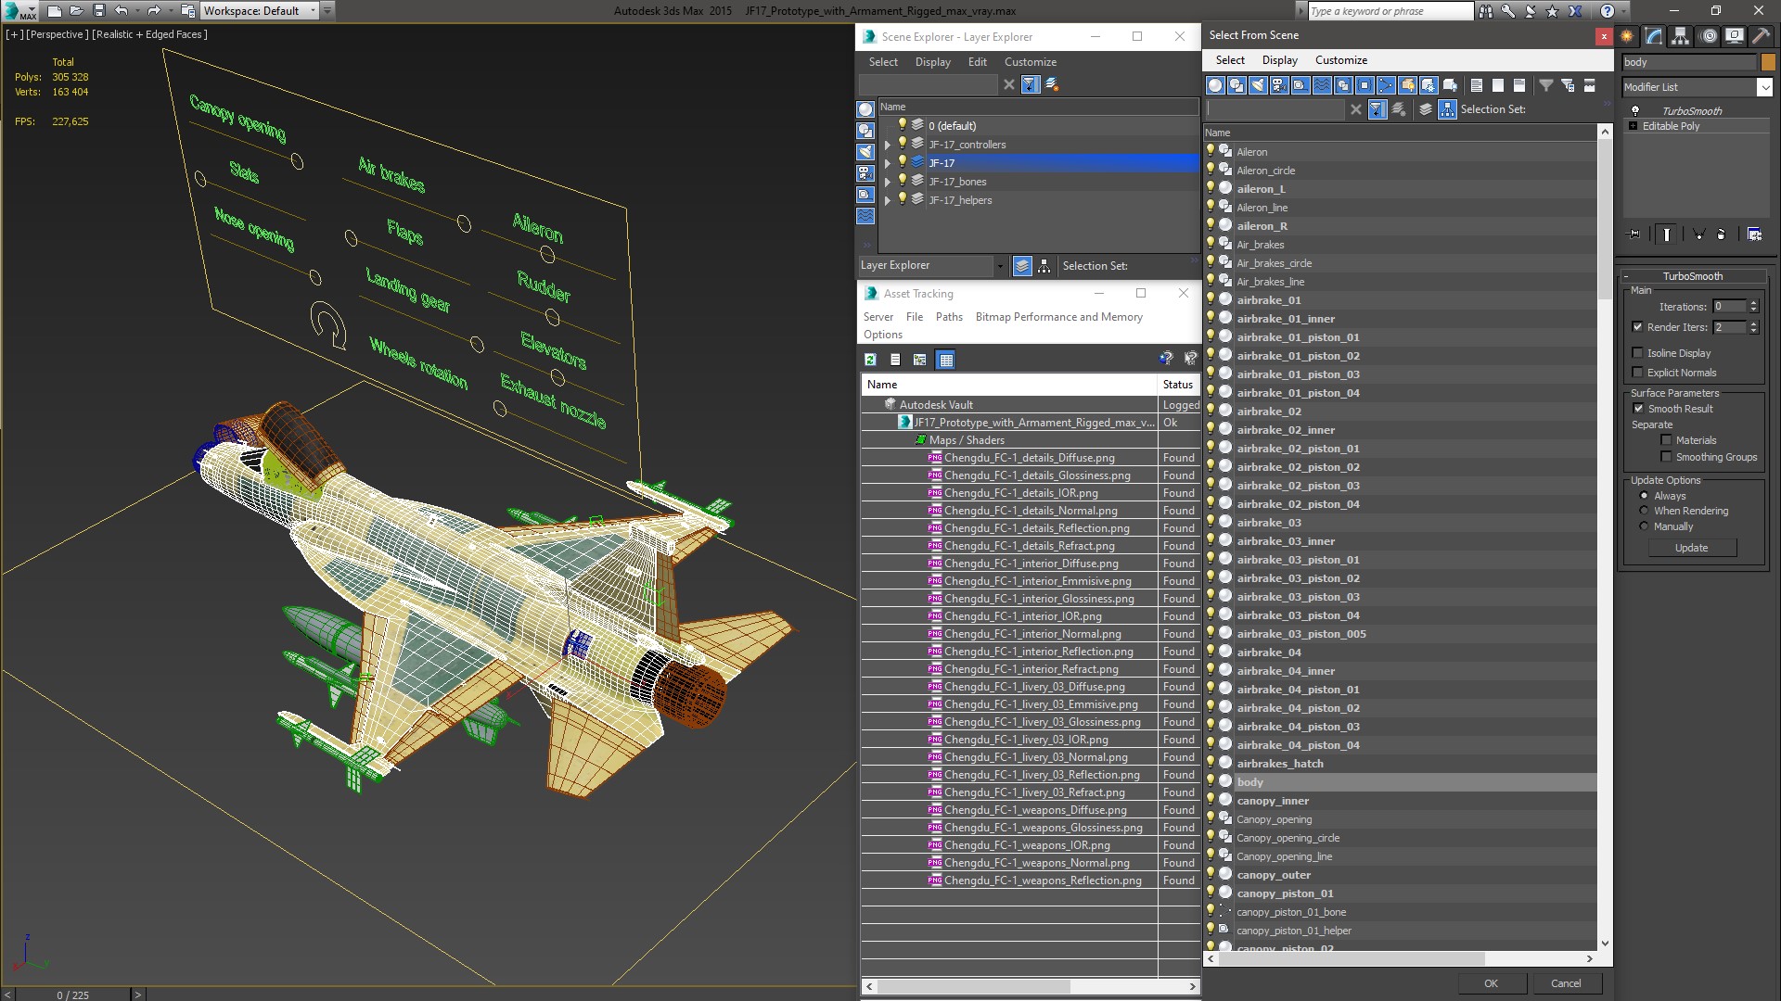Click the object color swatch beside body name
1781x1001 pixels.
coord(1767,62)
